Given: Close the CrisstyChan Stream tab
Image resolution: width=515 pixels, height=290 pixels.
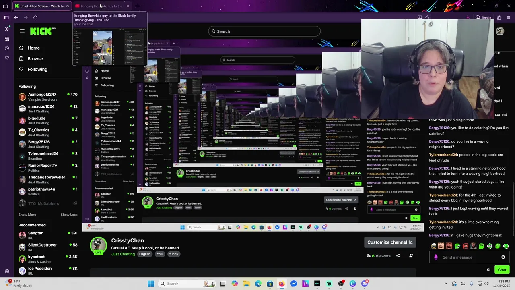Looking at the screenshot, I should click(67, 6).
